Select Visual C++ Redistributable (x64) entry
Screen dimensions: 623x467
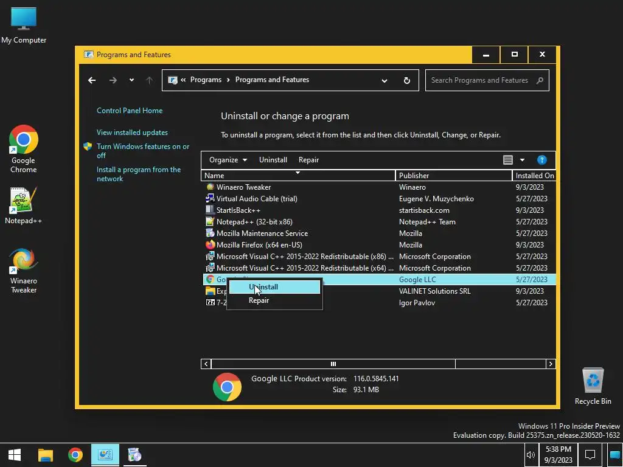pos(379,268)
